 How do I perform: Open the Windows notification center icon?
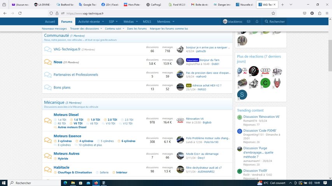[x=325, y=183]
